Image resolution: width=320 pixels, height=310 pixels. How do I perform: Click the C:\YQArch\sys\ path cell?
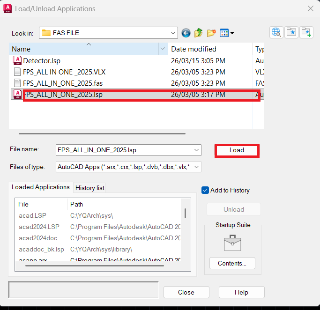[x=92, y=215]
